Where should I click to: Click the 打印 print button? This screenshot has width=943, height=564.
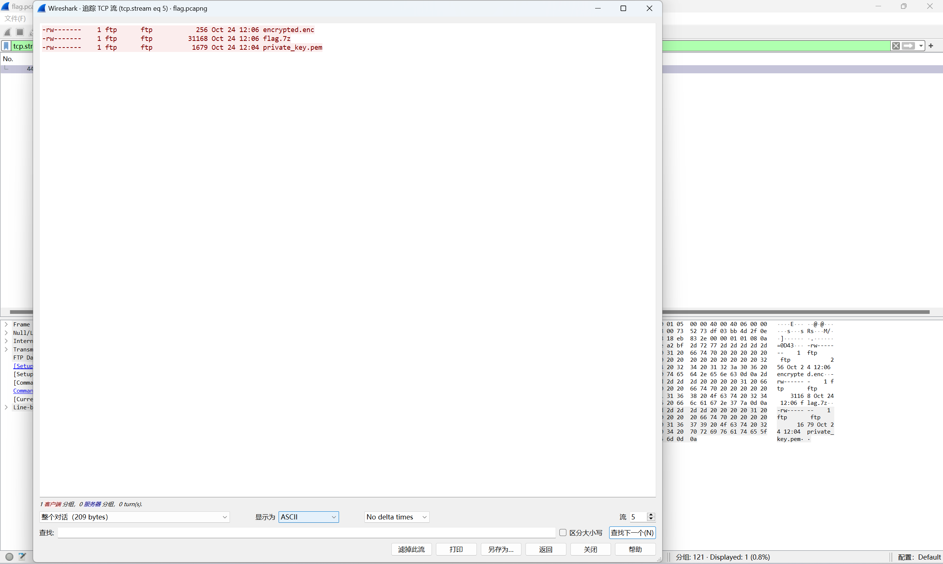point(456,549)
